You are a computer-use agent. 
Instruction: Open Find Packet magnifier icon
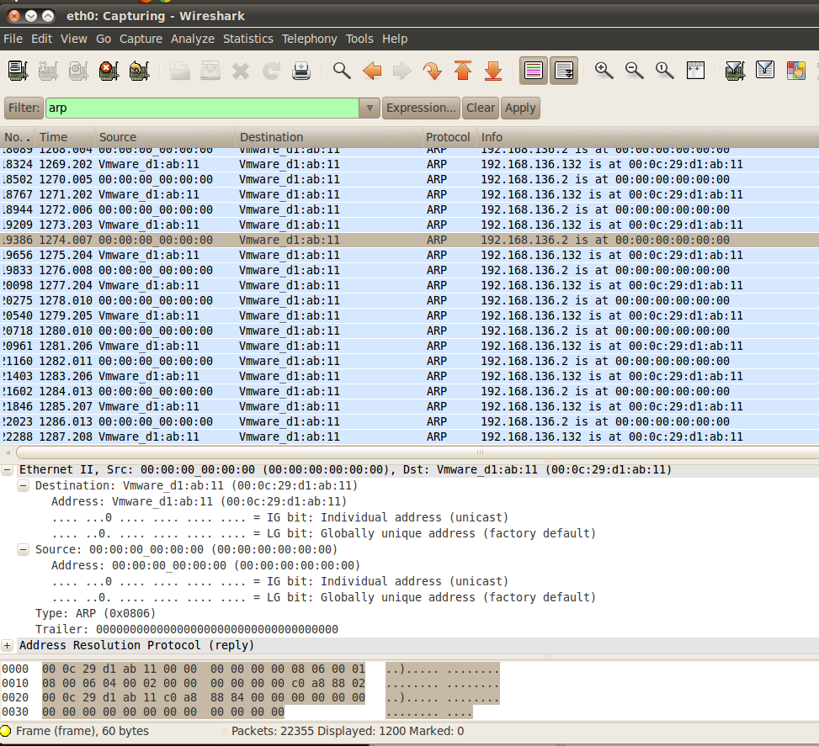[342, 71]
